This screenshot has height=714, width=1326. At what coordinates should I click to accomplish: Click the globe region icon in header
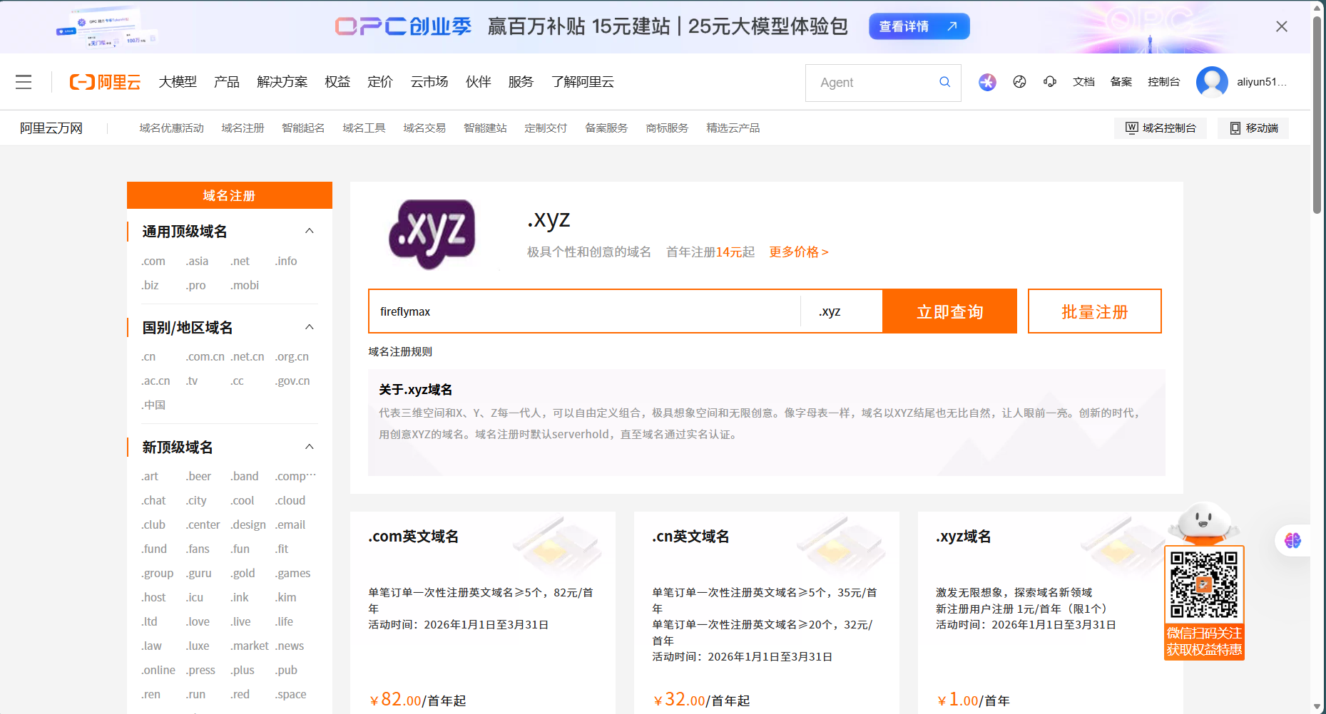(1019, 82)
